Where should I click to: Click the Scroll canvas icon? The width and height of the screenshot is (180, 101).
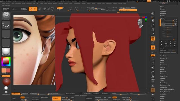(x=153, y=20)
